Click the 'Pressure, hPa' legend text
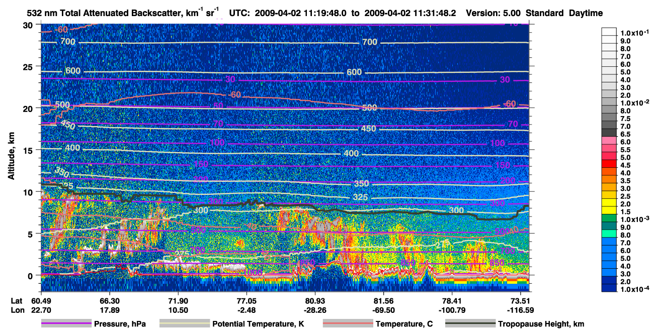Viewport: 654px width, 335px height. pos(120,324)
